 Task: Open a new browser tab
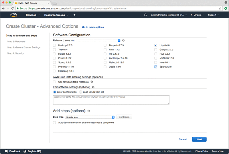(54, 3)
